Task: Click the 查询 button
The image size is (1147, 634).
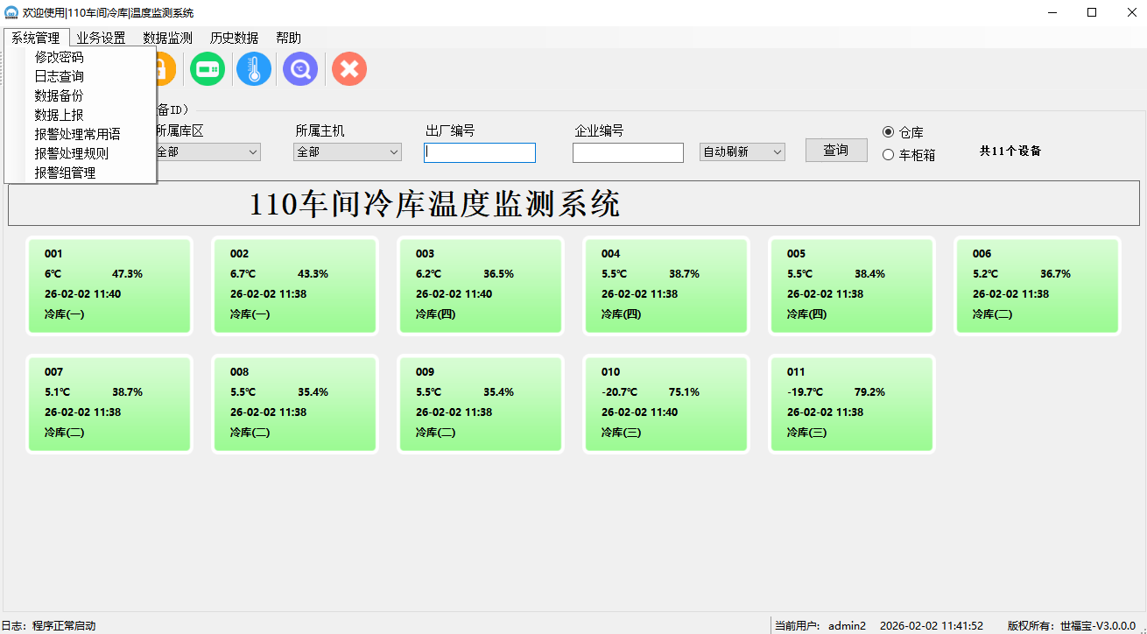Action: coord(835,151)
